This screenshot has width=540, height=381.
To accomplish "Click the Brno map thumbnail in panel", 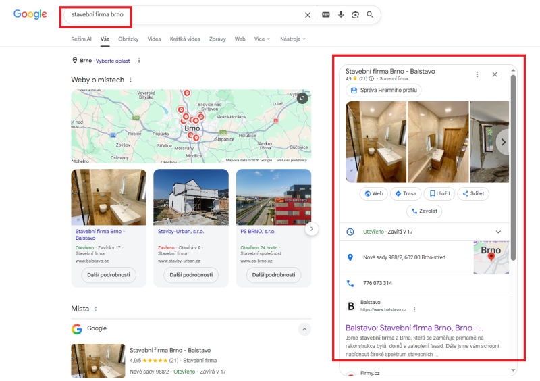I will click(x=491, y=257).
